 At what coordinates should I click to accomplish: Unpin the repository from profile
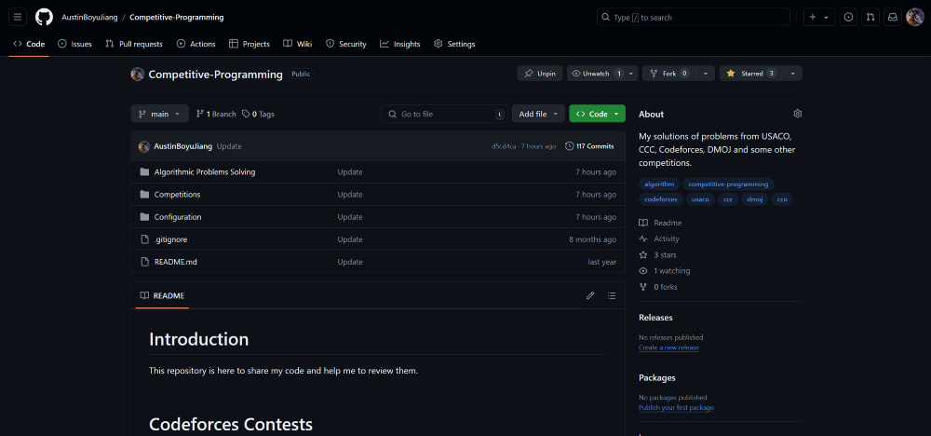(540, 74)
